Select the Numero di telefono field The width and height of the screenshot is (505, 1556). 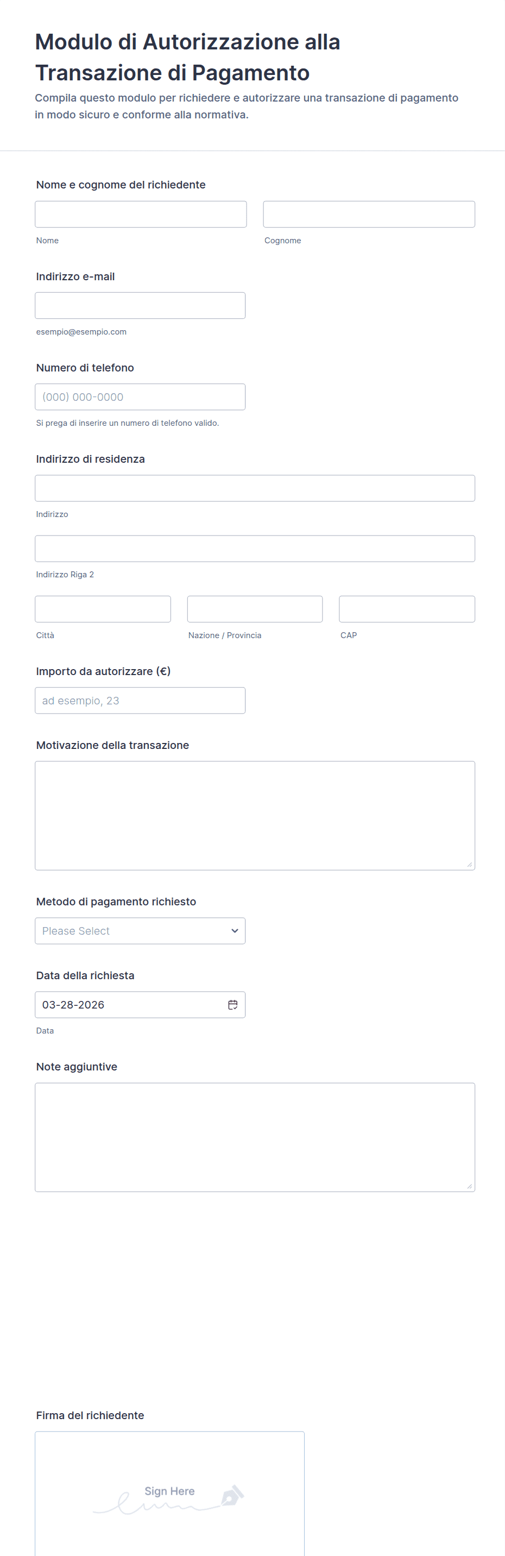[140, 397]
